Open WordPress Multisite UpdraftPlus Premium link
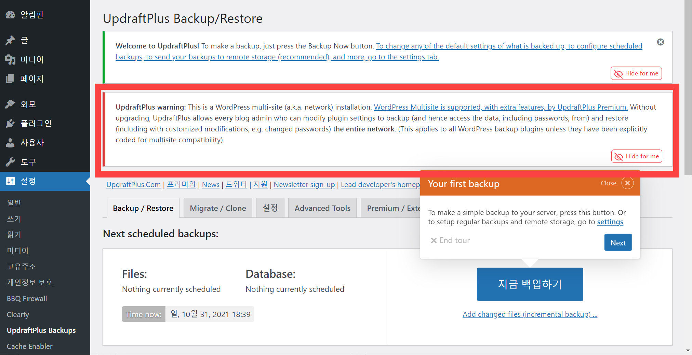692x355 pixels. (x=501, y=107)
